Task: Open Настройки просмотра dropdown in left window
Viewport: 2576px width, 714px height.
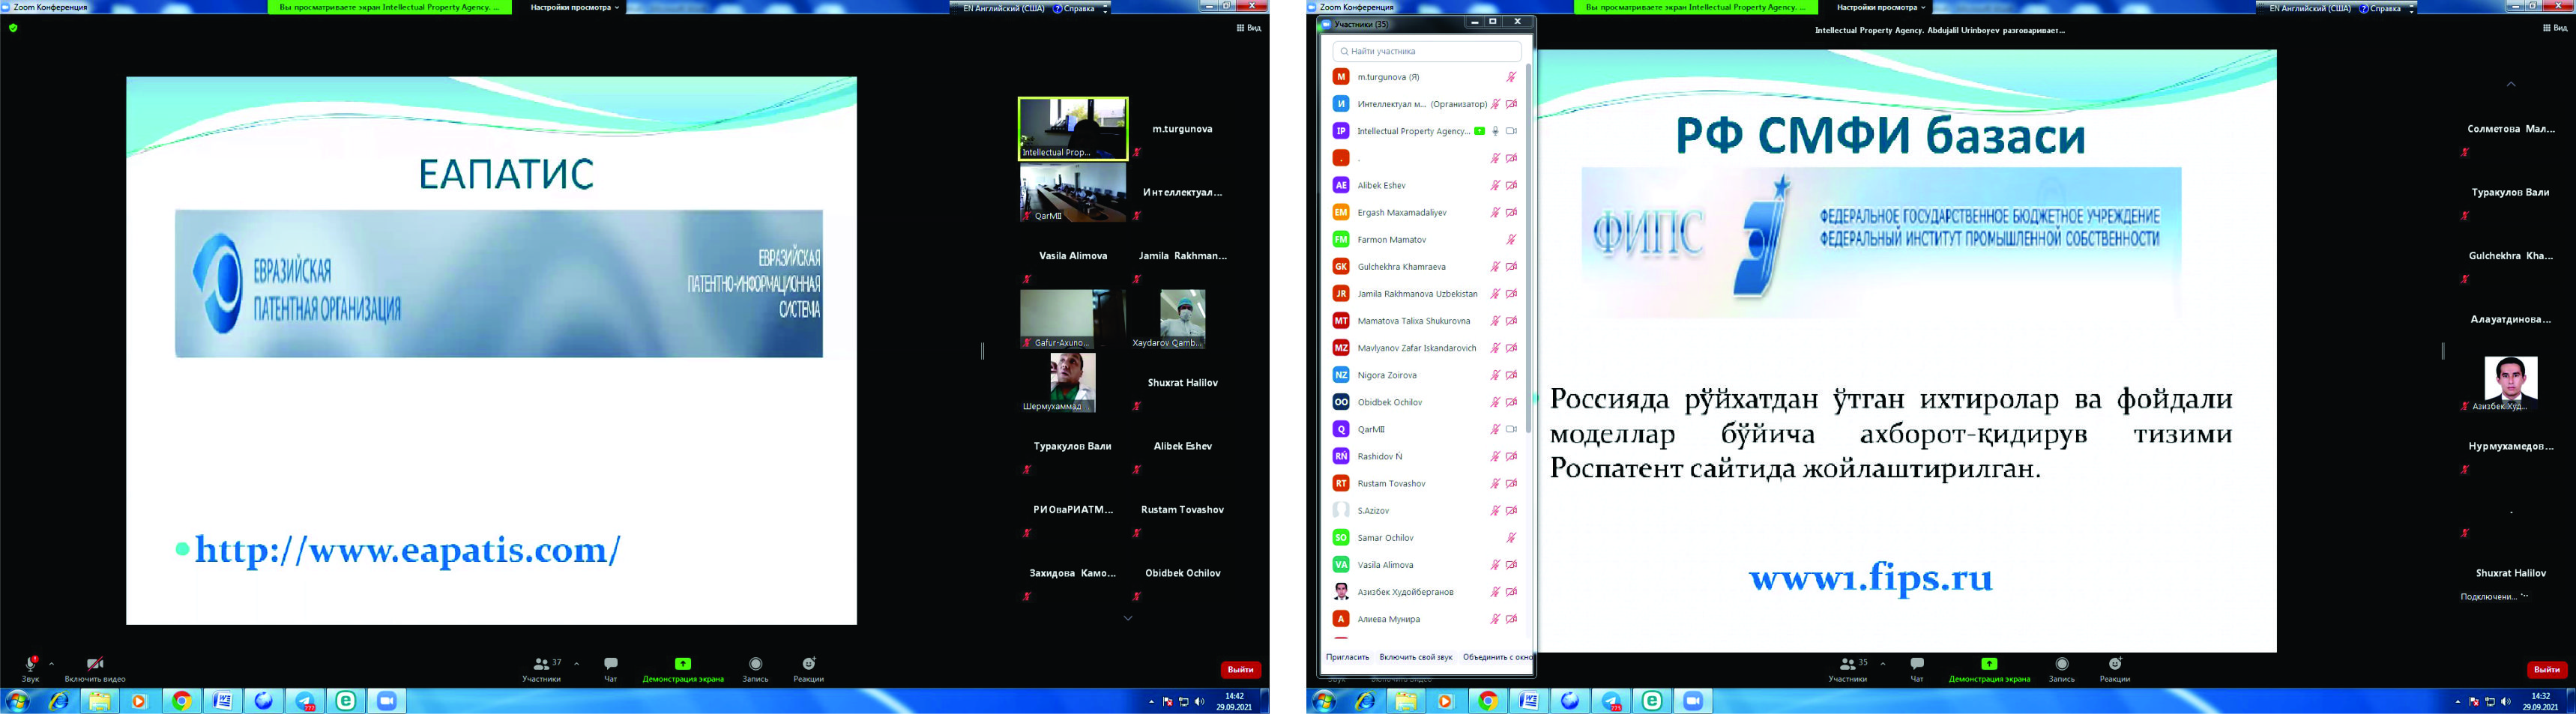Action: click(x=574, y=7)
